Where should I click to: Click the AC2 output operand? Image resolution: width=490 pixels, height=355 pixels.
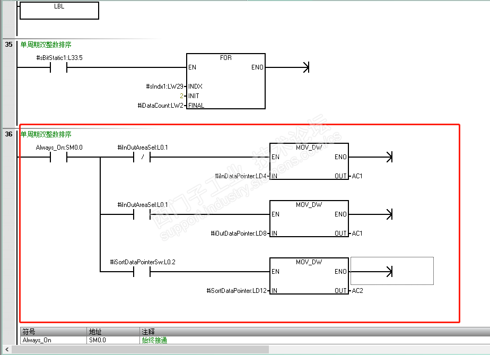(x=357, y=291)
